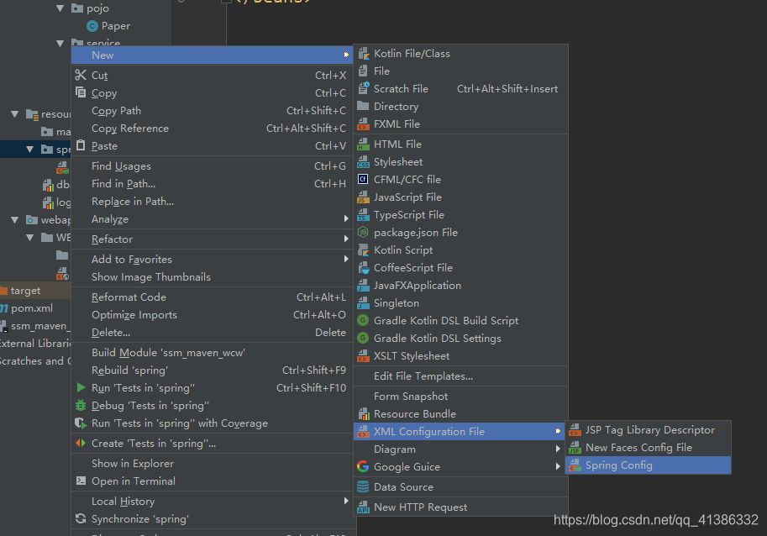Image resolution: width=767 pixels, height=536 pixels.
Task: Click the package.json File icon
Action: (363, 233)
